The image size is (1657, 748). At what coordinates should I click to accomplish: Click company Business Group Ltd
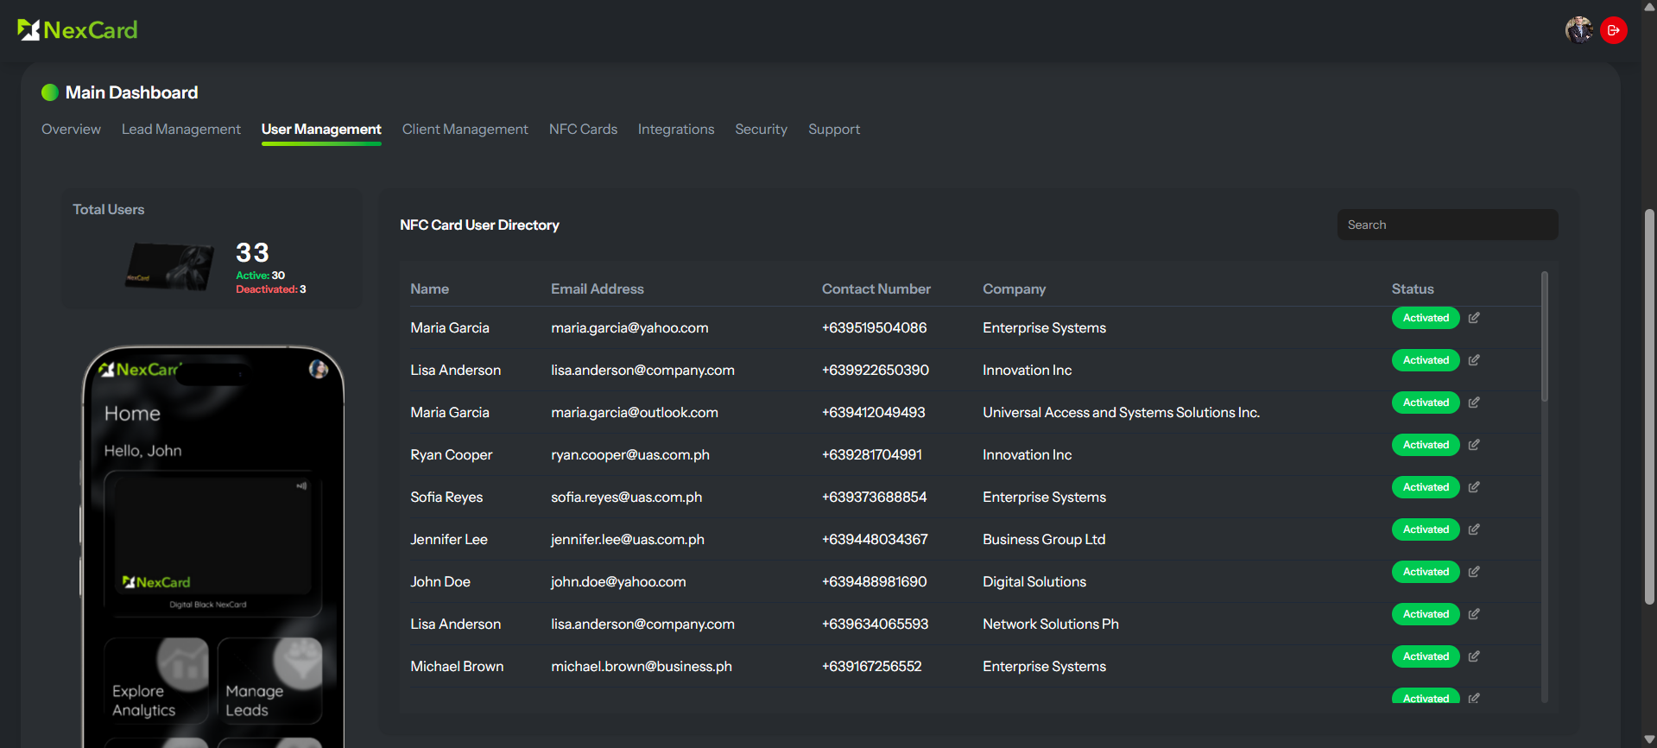pos(1044,539)
